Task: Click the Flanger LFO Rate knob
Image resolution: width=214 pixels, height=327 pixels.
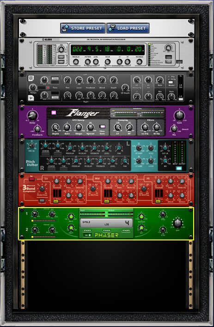Action: pyautogui.click(x=67, y=127)
